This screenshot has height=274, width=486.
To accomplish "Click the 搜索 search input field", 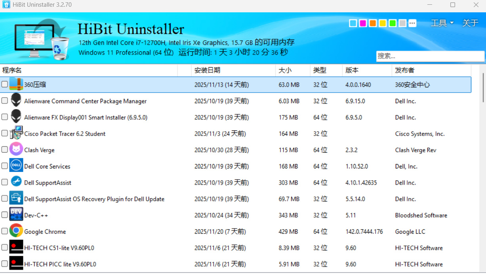I will click(430, 56).
